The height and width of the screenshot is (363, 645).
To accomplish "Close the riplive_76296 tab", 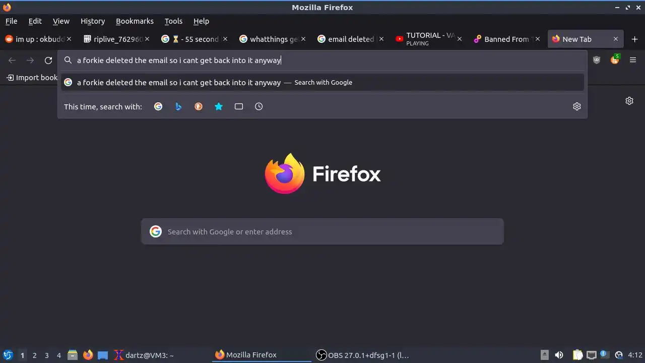I will (147, 39).
